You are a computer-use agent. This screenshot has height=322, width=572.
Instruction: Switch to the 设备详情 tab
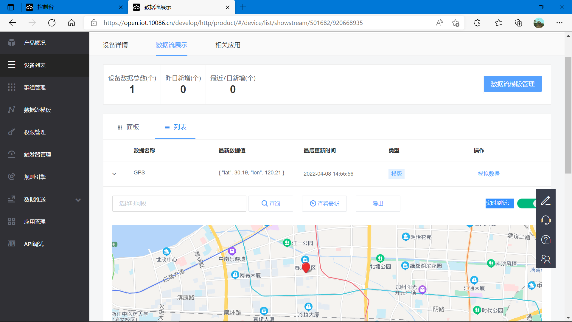point(115,45)
